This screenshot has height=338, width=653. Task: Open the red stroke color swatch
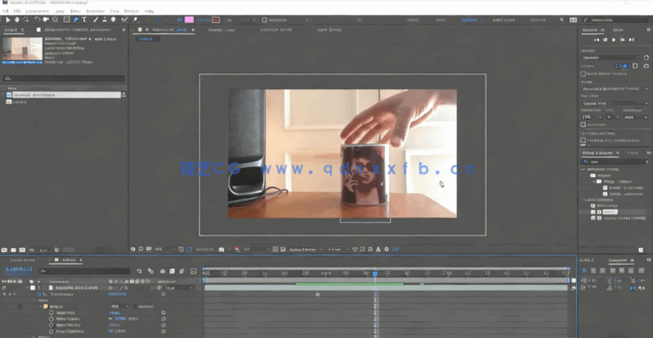point(215,19)
